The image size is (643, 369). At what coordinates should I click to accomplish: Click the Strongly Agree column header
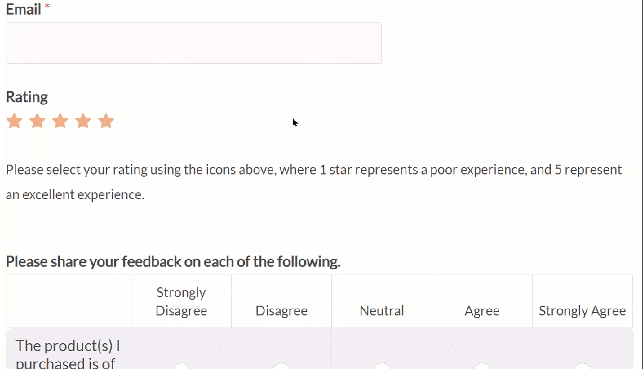(582, 310)
